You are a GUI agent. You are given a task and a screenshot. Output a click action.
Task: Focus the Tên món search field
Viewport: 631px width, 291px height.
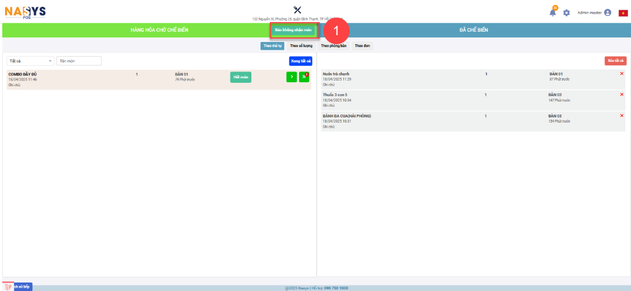(x=79, y=61)
